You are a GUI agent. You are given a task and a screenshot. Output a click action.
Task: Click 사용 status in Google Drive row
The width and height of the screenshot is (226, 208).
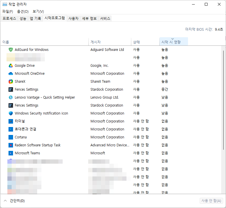(x=136, y=66)
